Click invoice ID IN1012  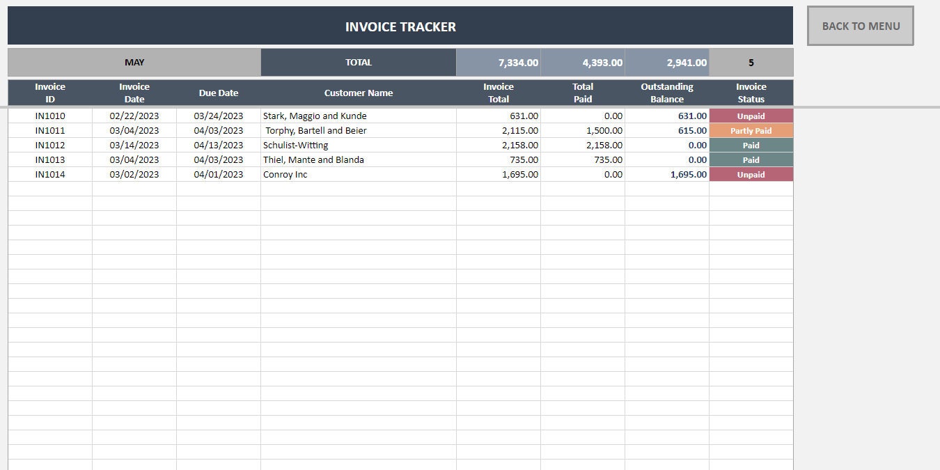(x=49, y=145)
